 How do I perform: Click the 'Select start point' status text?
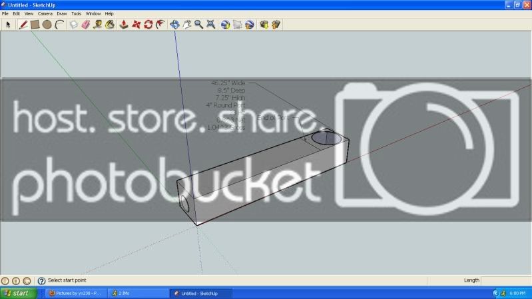click(67, 280)
